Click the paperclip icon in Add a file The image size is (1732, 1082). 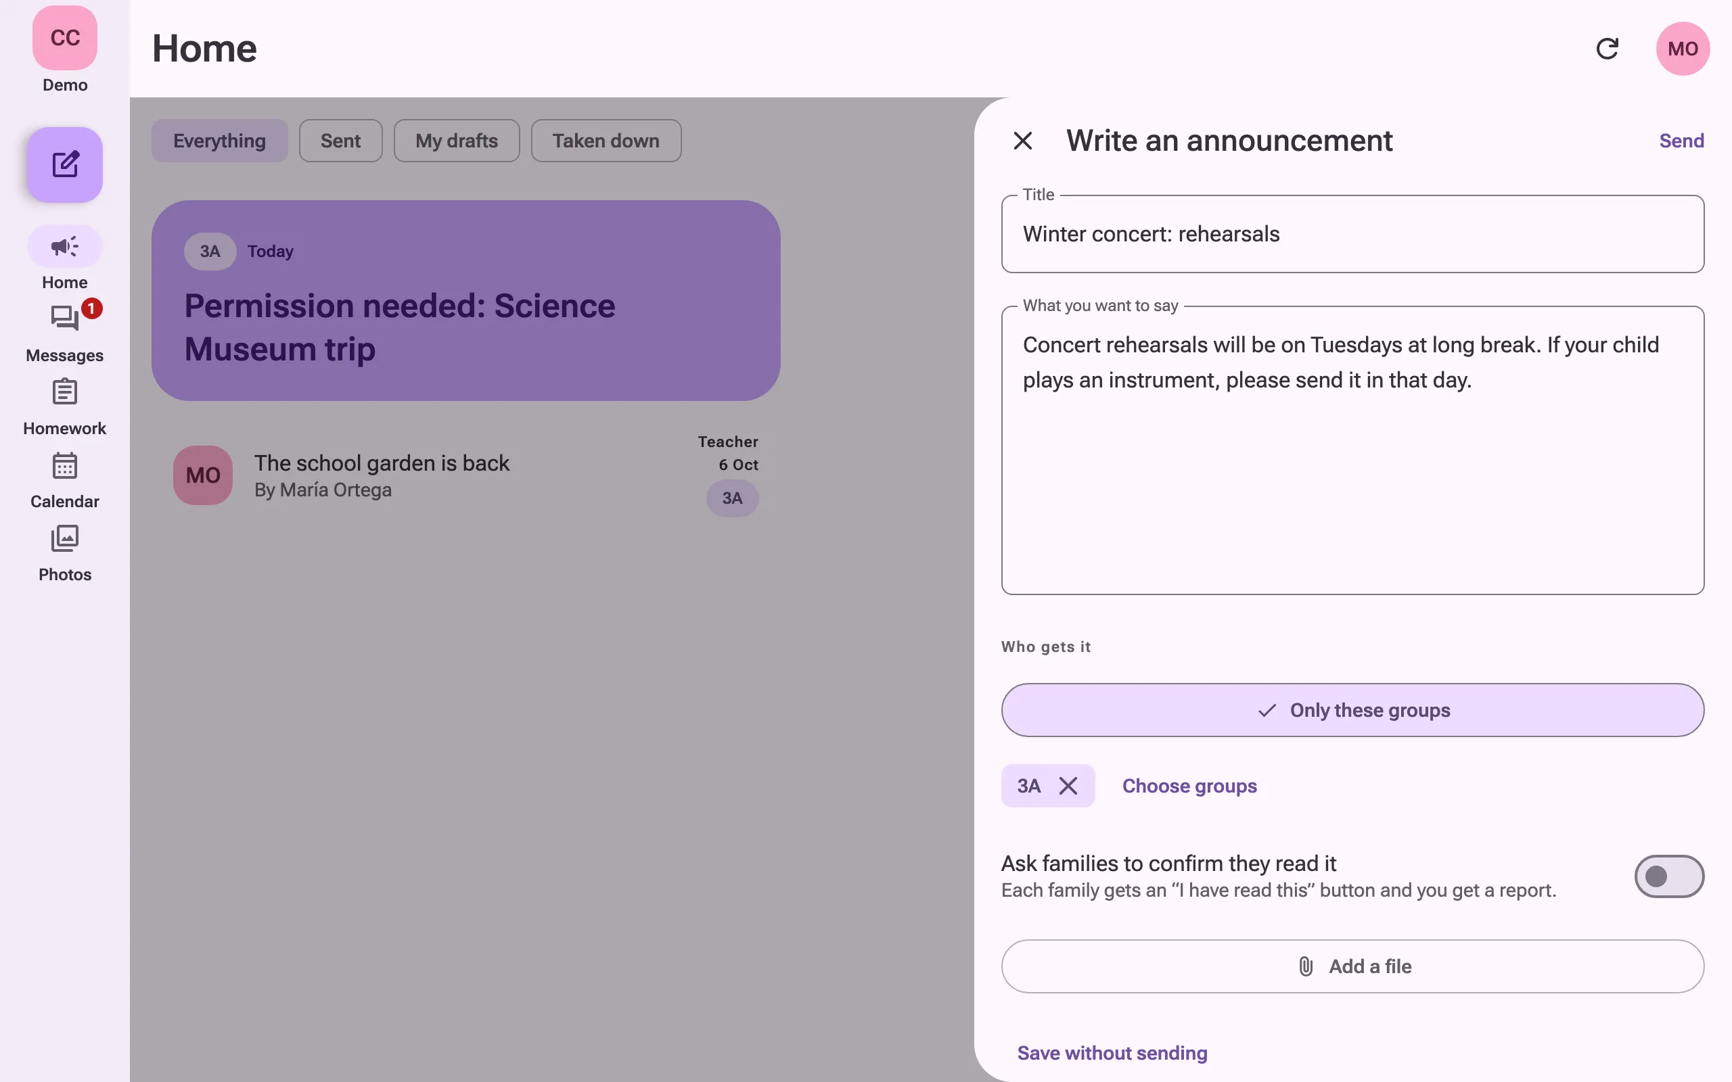pyautogui.click(x=1306, y=966)
